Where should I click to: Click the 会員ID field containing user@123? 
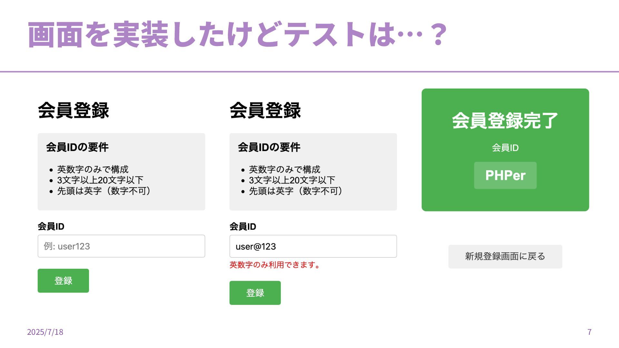pyautogui.click(x=313, y=247)
